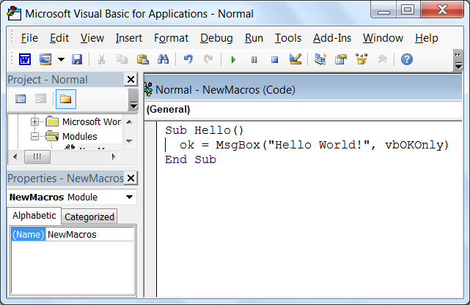Click the project tree scroll up arrow
Screen dimensions: 470x305
[x=130, y=121]
